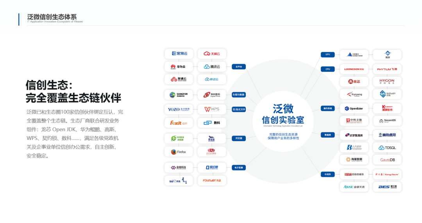
Task: Click the HYGON 中科海光 logo card
Action: point(387,81)
